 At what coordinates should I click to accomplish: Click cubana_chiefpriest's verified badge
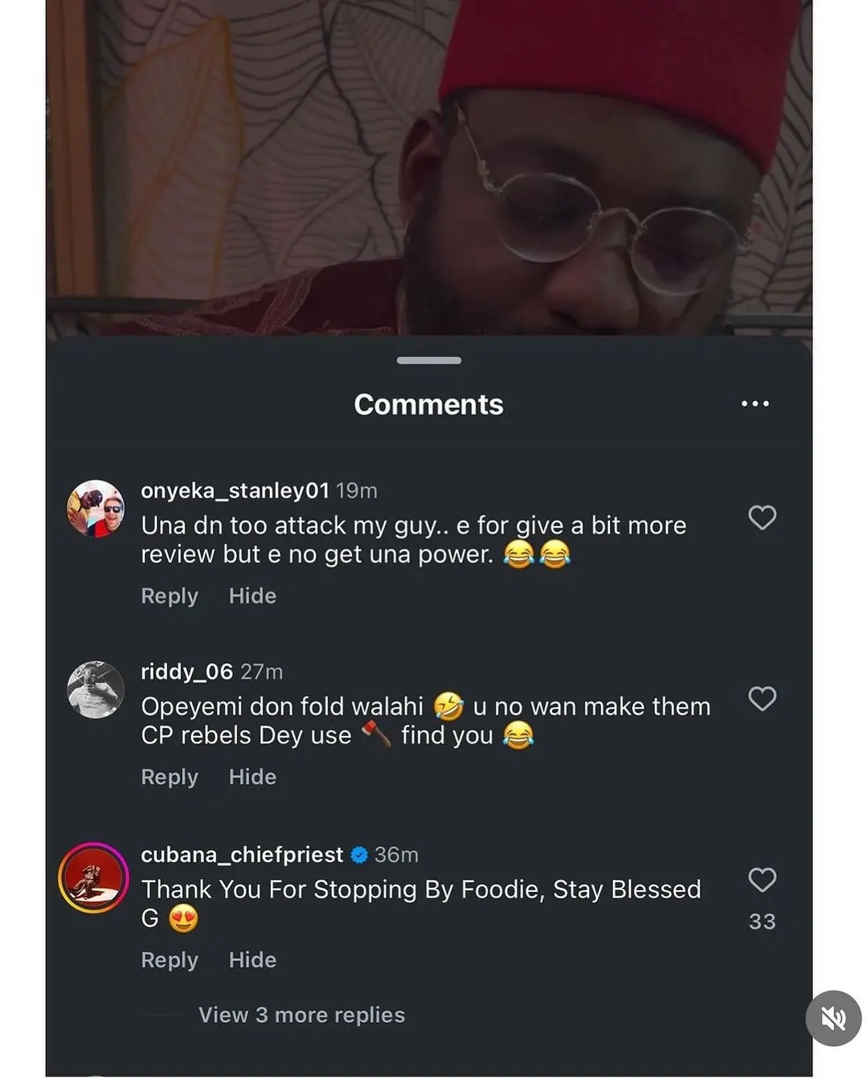click(359, 855)
